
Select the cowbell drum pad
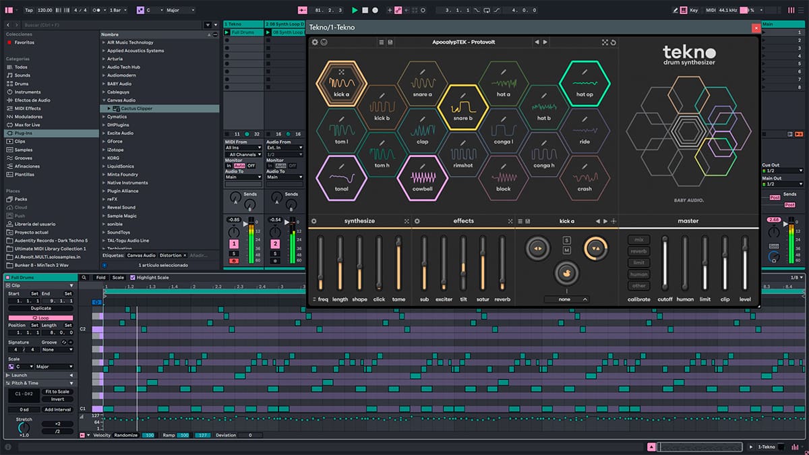(x=423, y=179)
